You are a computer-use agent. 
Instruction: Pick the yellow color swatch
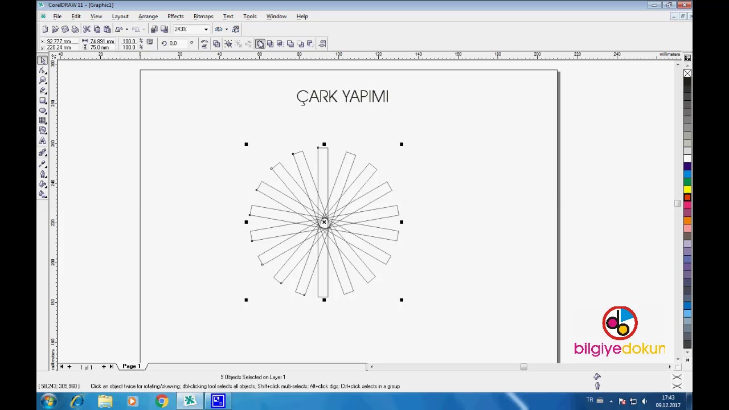click(x=687, y=190)
